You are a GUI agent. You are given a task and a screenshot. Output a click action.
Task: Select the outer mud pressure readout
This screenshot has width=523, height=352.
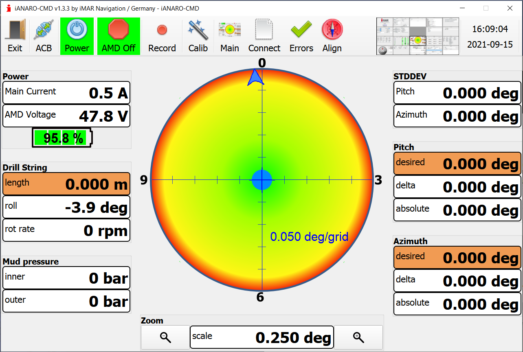pyautogui.click(x=66, y=301)
